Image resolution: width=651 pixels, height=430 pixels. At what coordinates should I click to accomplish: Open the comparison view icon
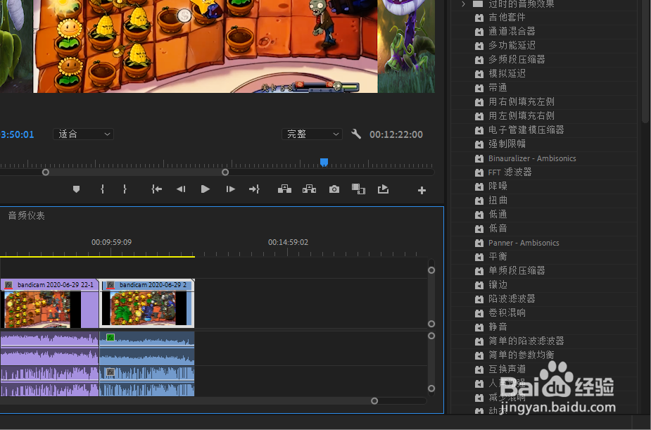tap(358, 189)
